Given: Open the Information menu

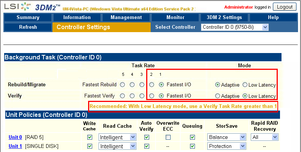Looking at the screenshot, I should pos(77,18).
